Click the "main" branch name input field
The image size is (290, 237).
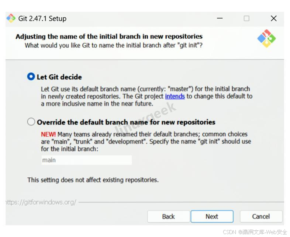[x=87, y=160]
